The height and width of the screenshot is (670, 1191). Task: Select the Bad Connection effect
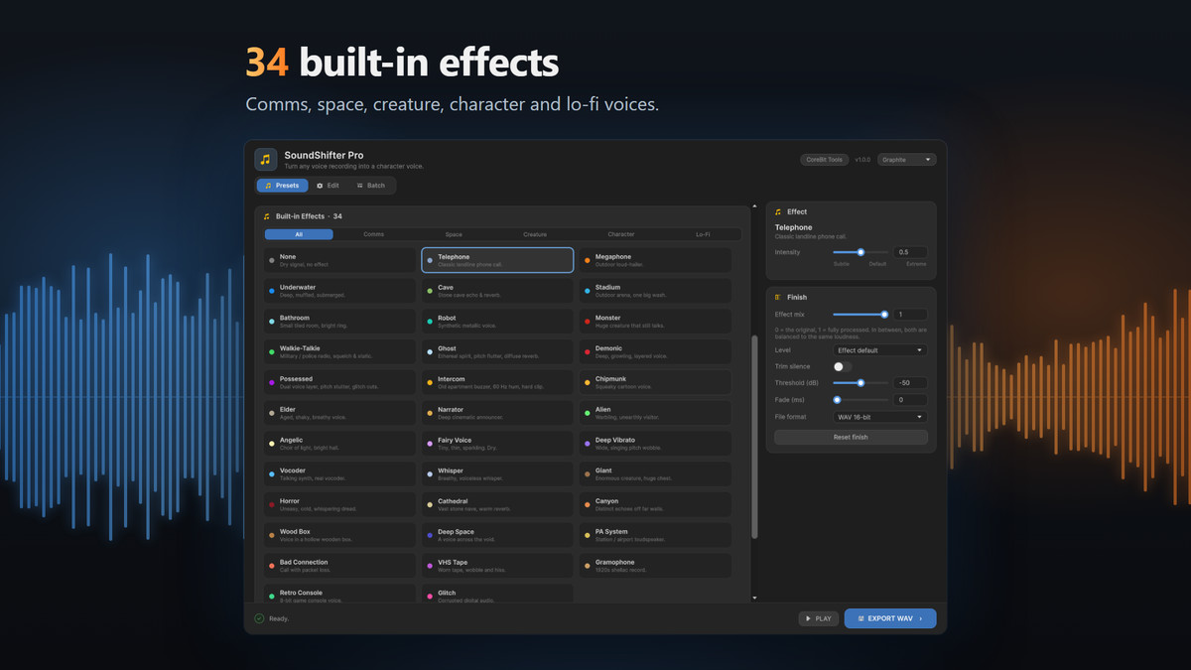pyautogui.click(x=340, y=566)
